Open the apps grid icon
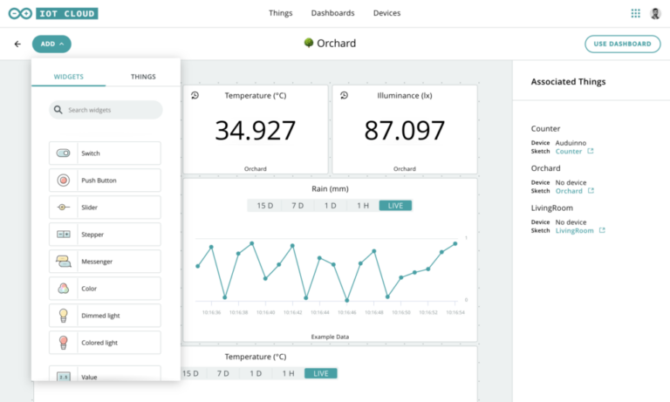The height and width of the screenshot is (402, 670). pos(635,13)
